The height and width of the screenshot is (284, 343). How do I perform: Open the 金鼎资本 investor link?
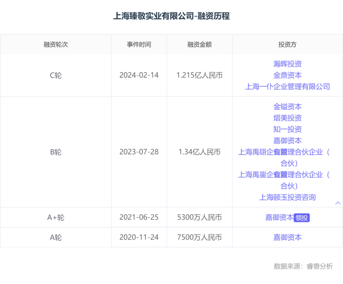point(287,76)
